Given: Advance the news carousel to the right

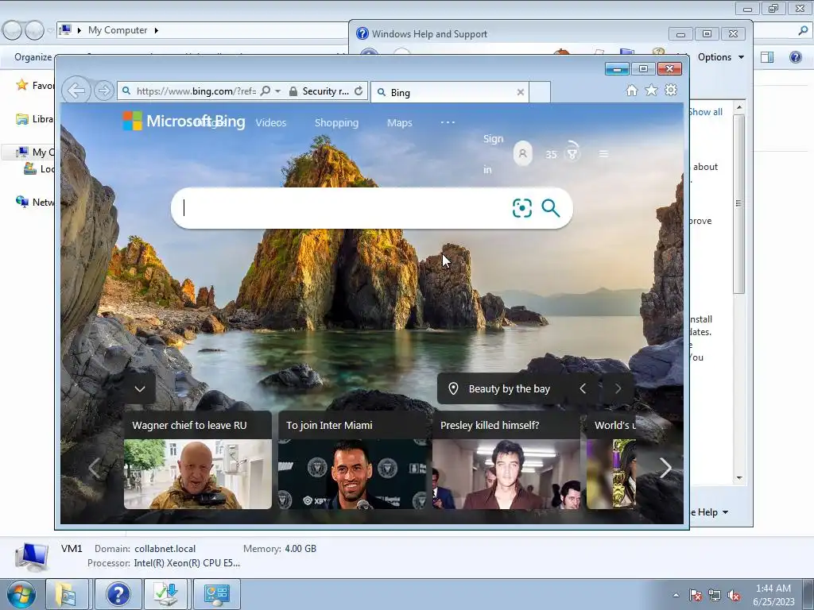Looking at the screenshot, I should tap(665, 468).
